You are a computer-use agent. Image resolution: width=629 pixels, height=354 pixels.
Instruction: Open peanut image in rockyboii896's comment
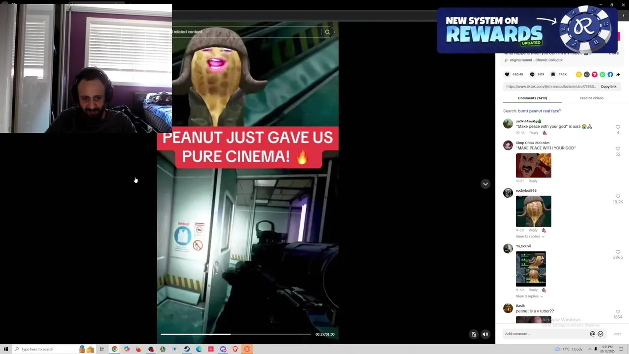[x=534, y=211]
